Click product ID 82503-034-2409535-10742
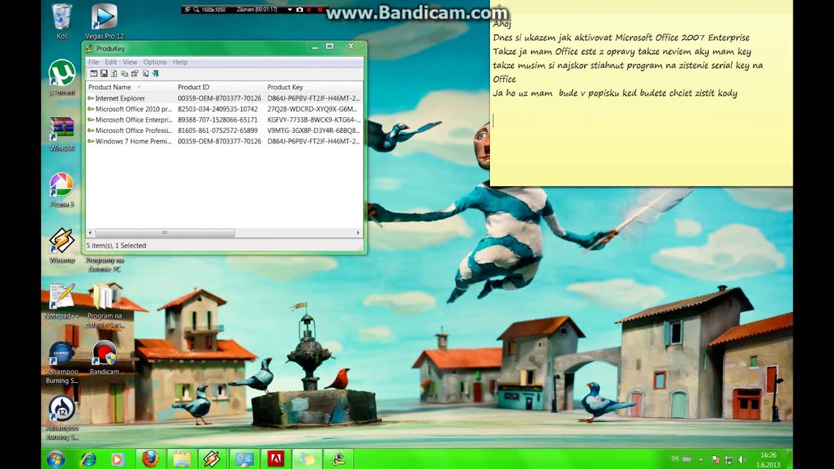The image size is (834, 469). pos(218,109)
